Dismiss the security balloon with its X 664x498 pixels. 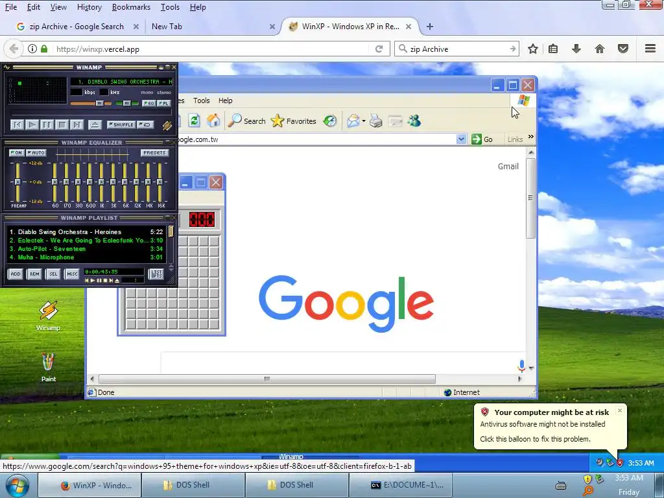(x=619, y=410)
